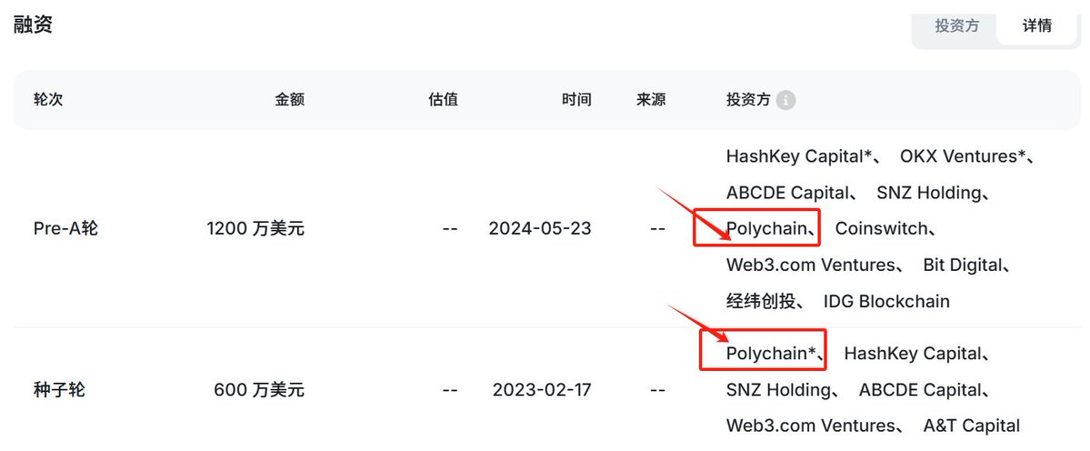Click the 经纬创投 investor

pyautogui.click(x=760, y=302)
